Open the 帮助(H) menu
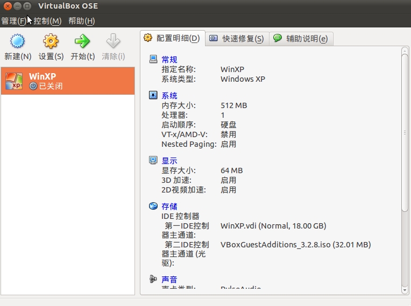This screenshot has width=411, height=306. (x=82, y=20)
